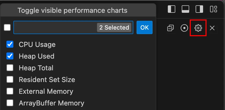Enable the ArrayBuffer Memory checkbox

coord(10,103)
